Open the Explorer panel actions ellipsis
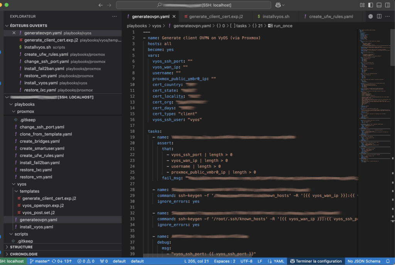 point(114,17)
